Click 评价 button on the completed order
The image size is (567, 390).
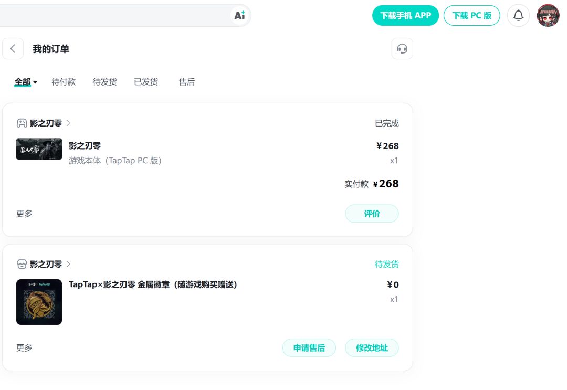click(x=372, y=214)
